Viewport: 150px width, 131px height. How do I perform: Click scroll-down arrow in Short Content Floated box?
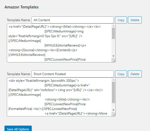(x=113, y=110)
